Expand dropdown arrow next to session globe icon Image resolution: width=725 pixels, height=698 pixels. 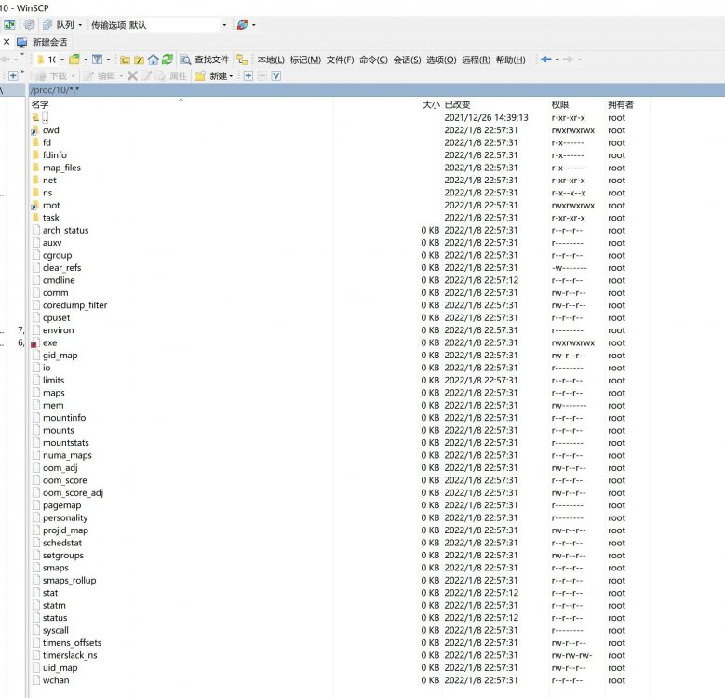[x=253, y=25]
